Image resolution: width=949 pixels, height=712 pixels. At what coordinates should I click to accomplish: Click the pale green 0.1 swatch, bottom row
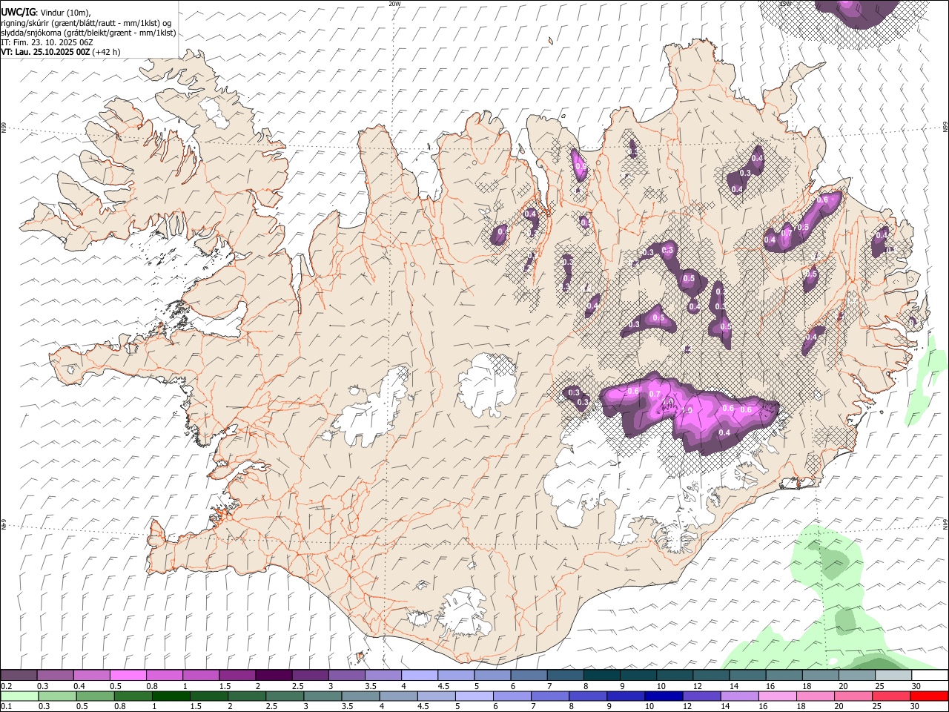tap(20, 696)
